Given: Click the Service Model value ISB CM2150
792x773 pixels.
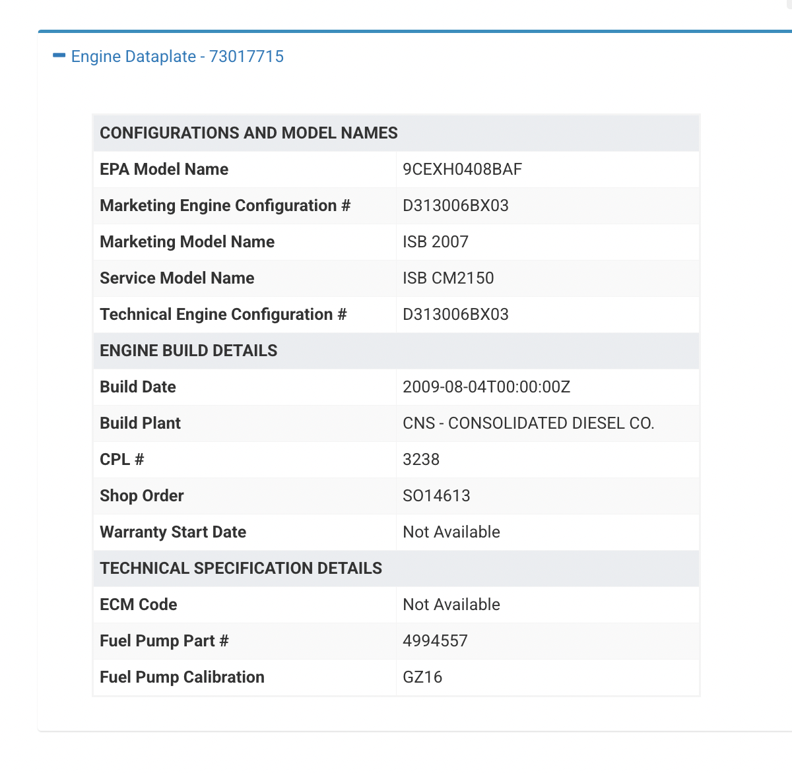Looking at the screenshot, I should [x=448, y=278].
